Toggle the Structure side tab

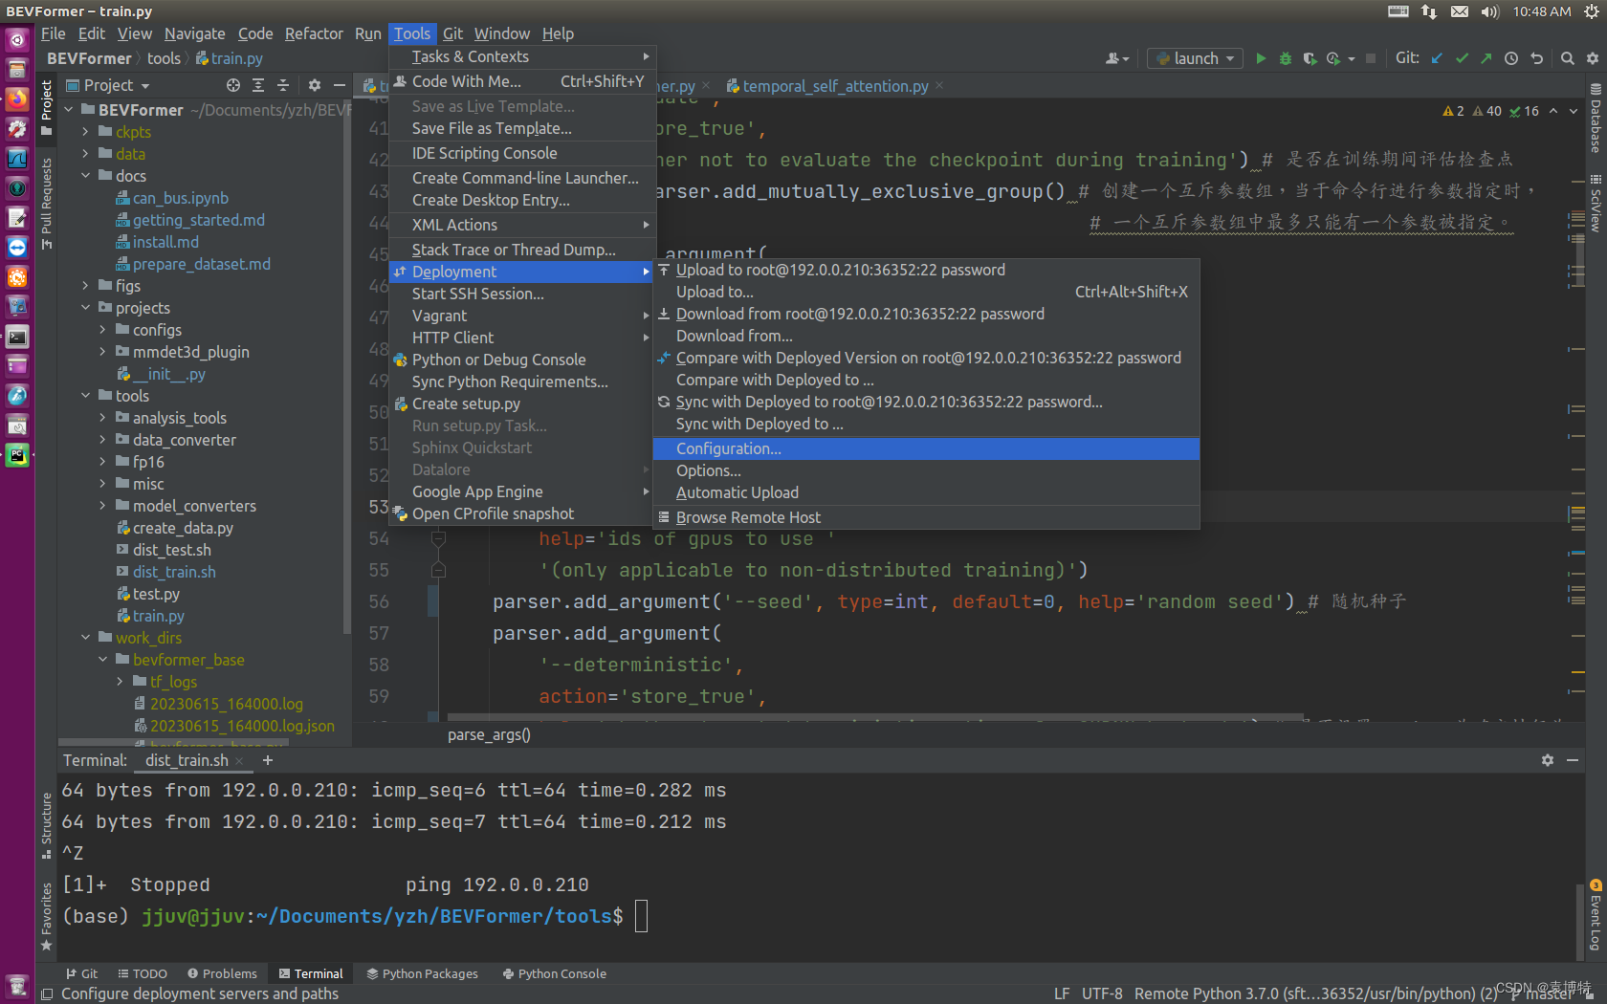(x=46, y=825)
